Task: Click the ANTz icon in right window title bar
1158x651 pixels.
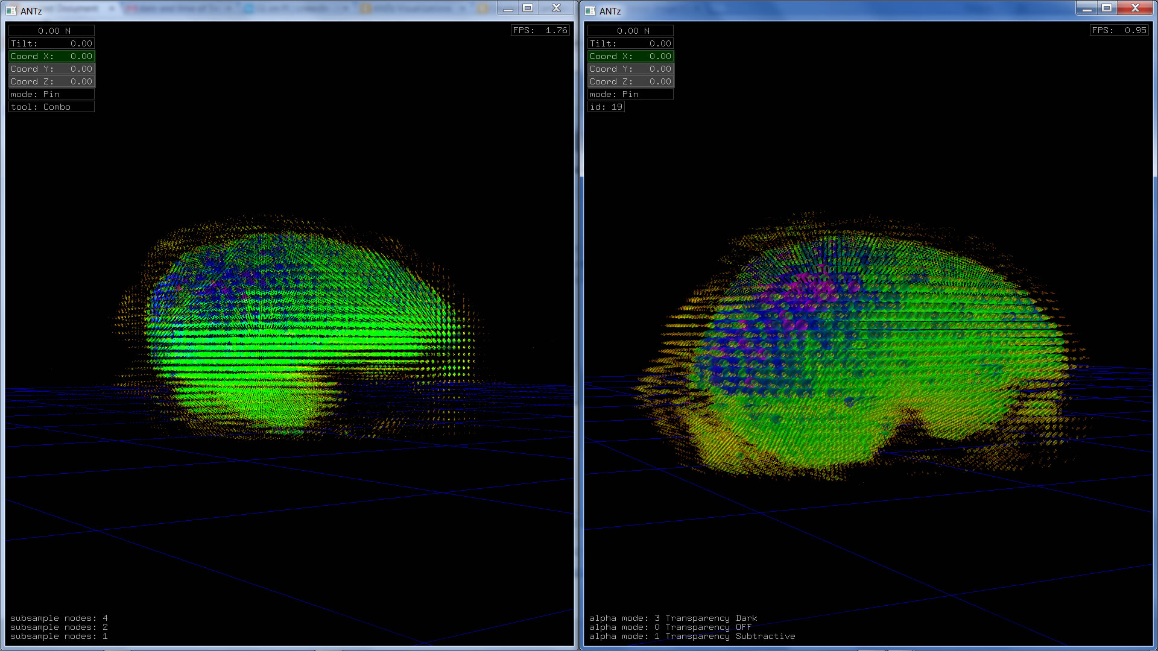Action: (x=590, y=11)
